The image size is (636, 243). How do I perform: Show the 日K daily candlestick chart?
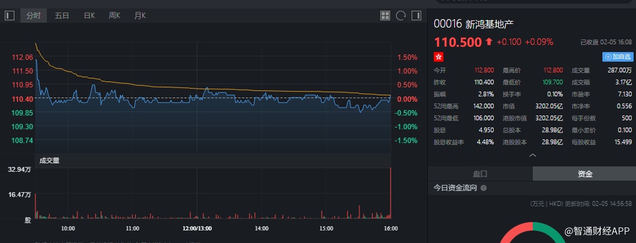pos(89,16)
